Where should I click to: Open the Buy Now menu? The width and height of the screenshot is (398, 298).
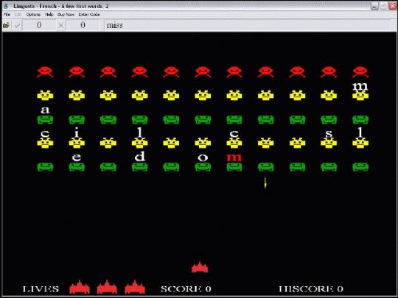click(x=66, y=15)
